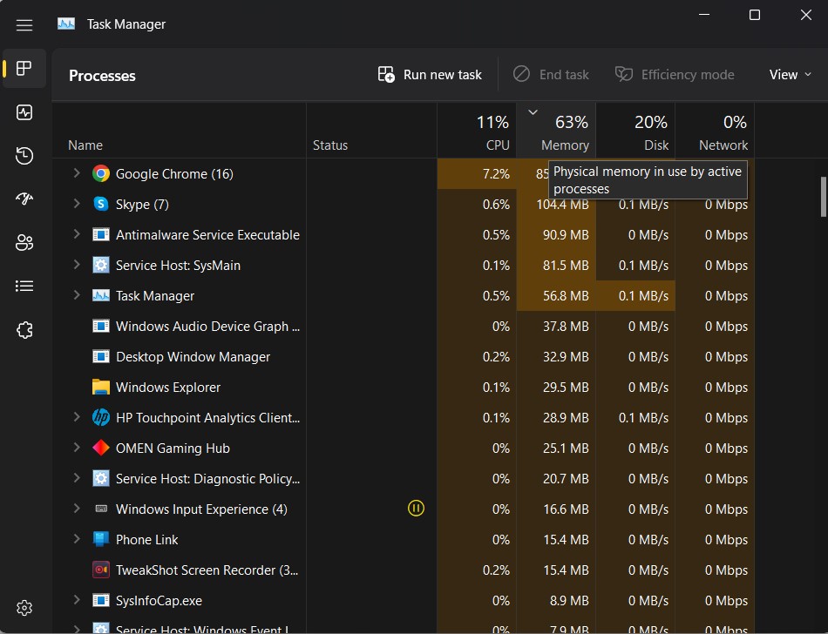Open the Startup apps section
The height and width of the screenshot is (634, 828).
tap(24, 199)
